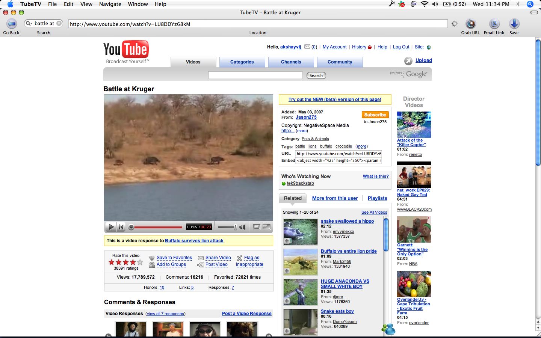Click Post a Video Response link
Viewport: 541px width, 338px height.
(246, 314)
